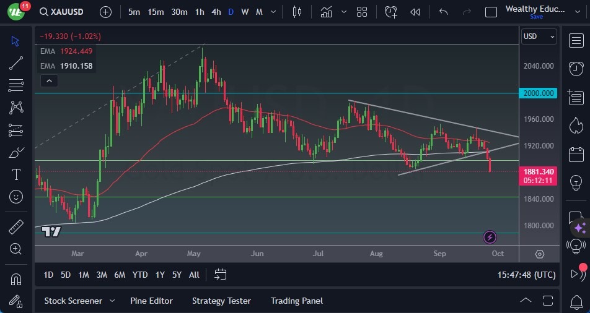The height and width of the screenshot is (313, 590).
Task: Click the Create Alert clock icon
Action: point(390,12)
